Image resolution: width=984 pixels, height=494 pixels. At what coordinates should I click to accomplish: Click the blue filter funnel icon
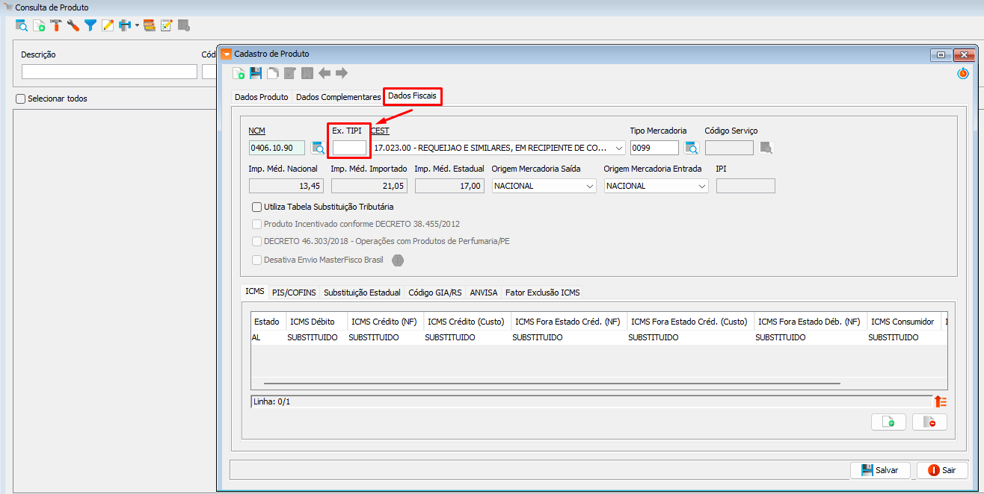click(90, 26)
